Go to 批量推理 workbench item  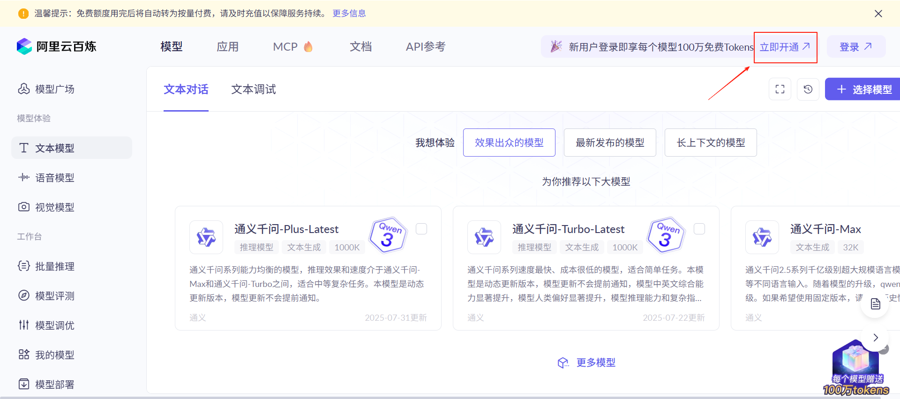pyautogui.click(x=46, y=266)
